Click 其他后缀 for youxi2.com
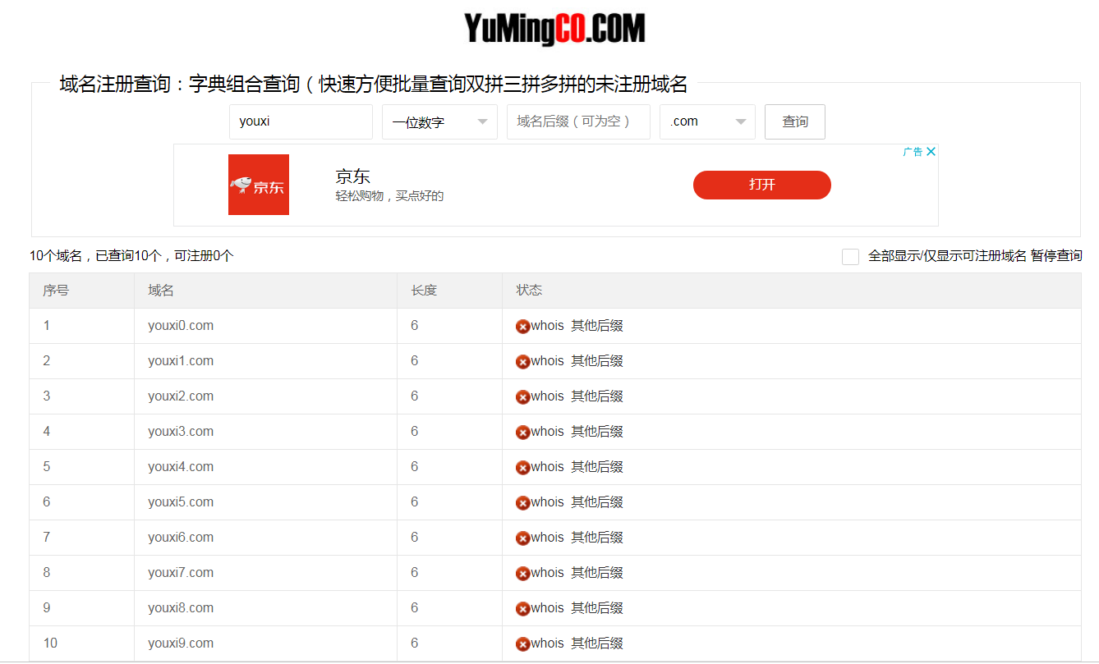The image size is (1099, 664). (597, 396)
